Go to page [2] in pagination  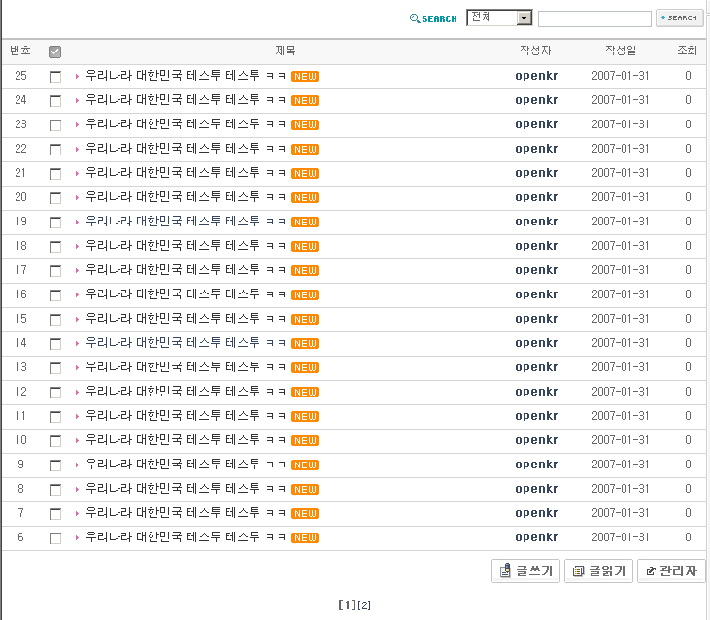(x=364, y=605)
